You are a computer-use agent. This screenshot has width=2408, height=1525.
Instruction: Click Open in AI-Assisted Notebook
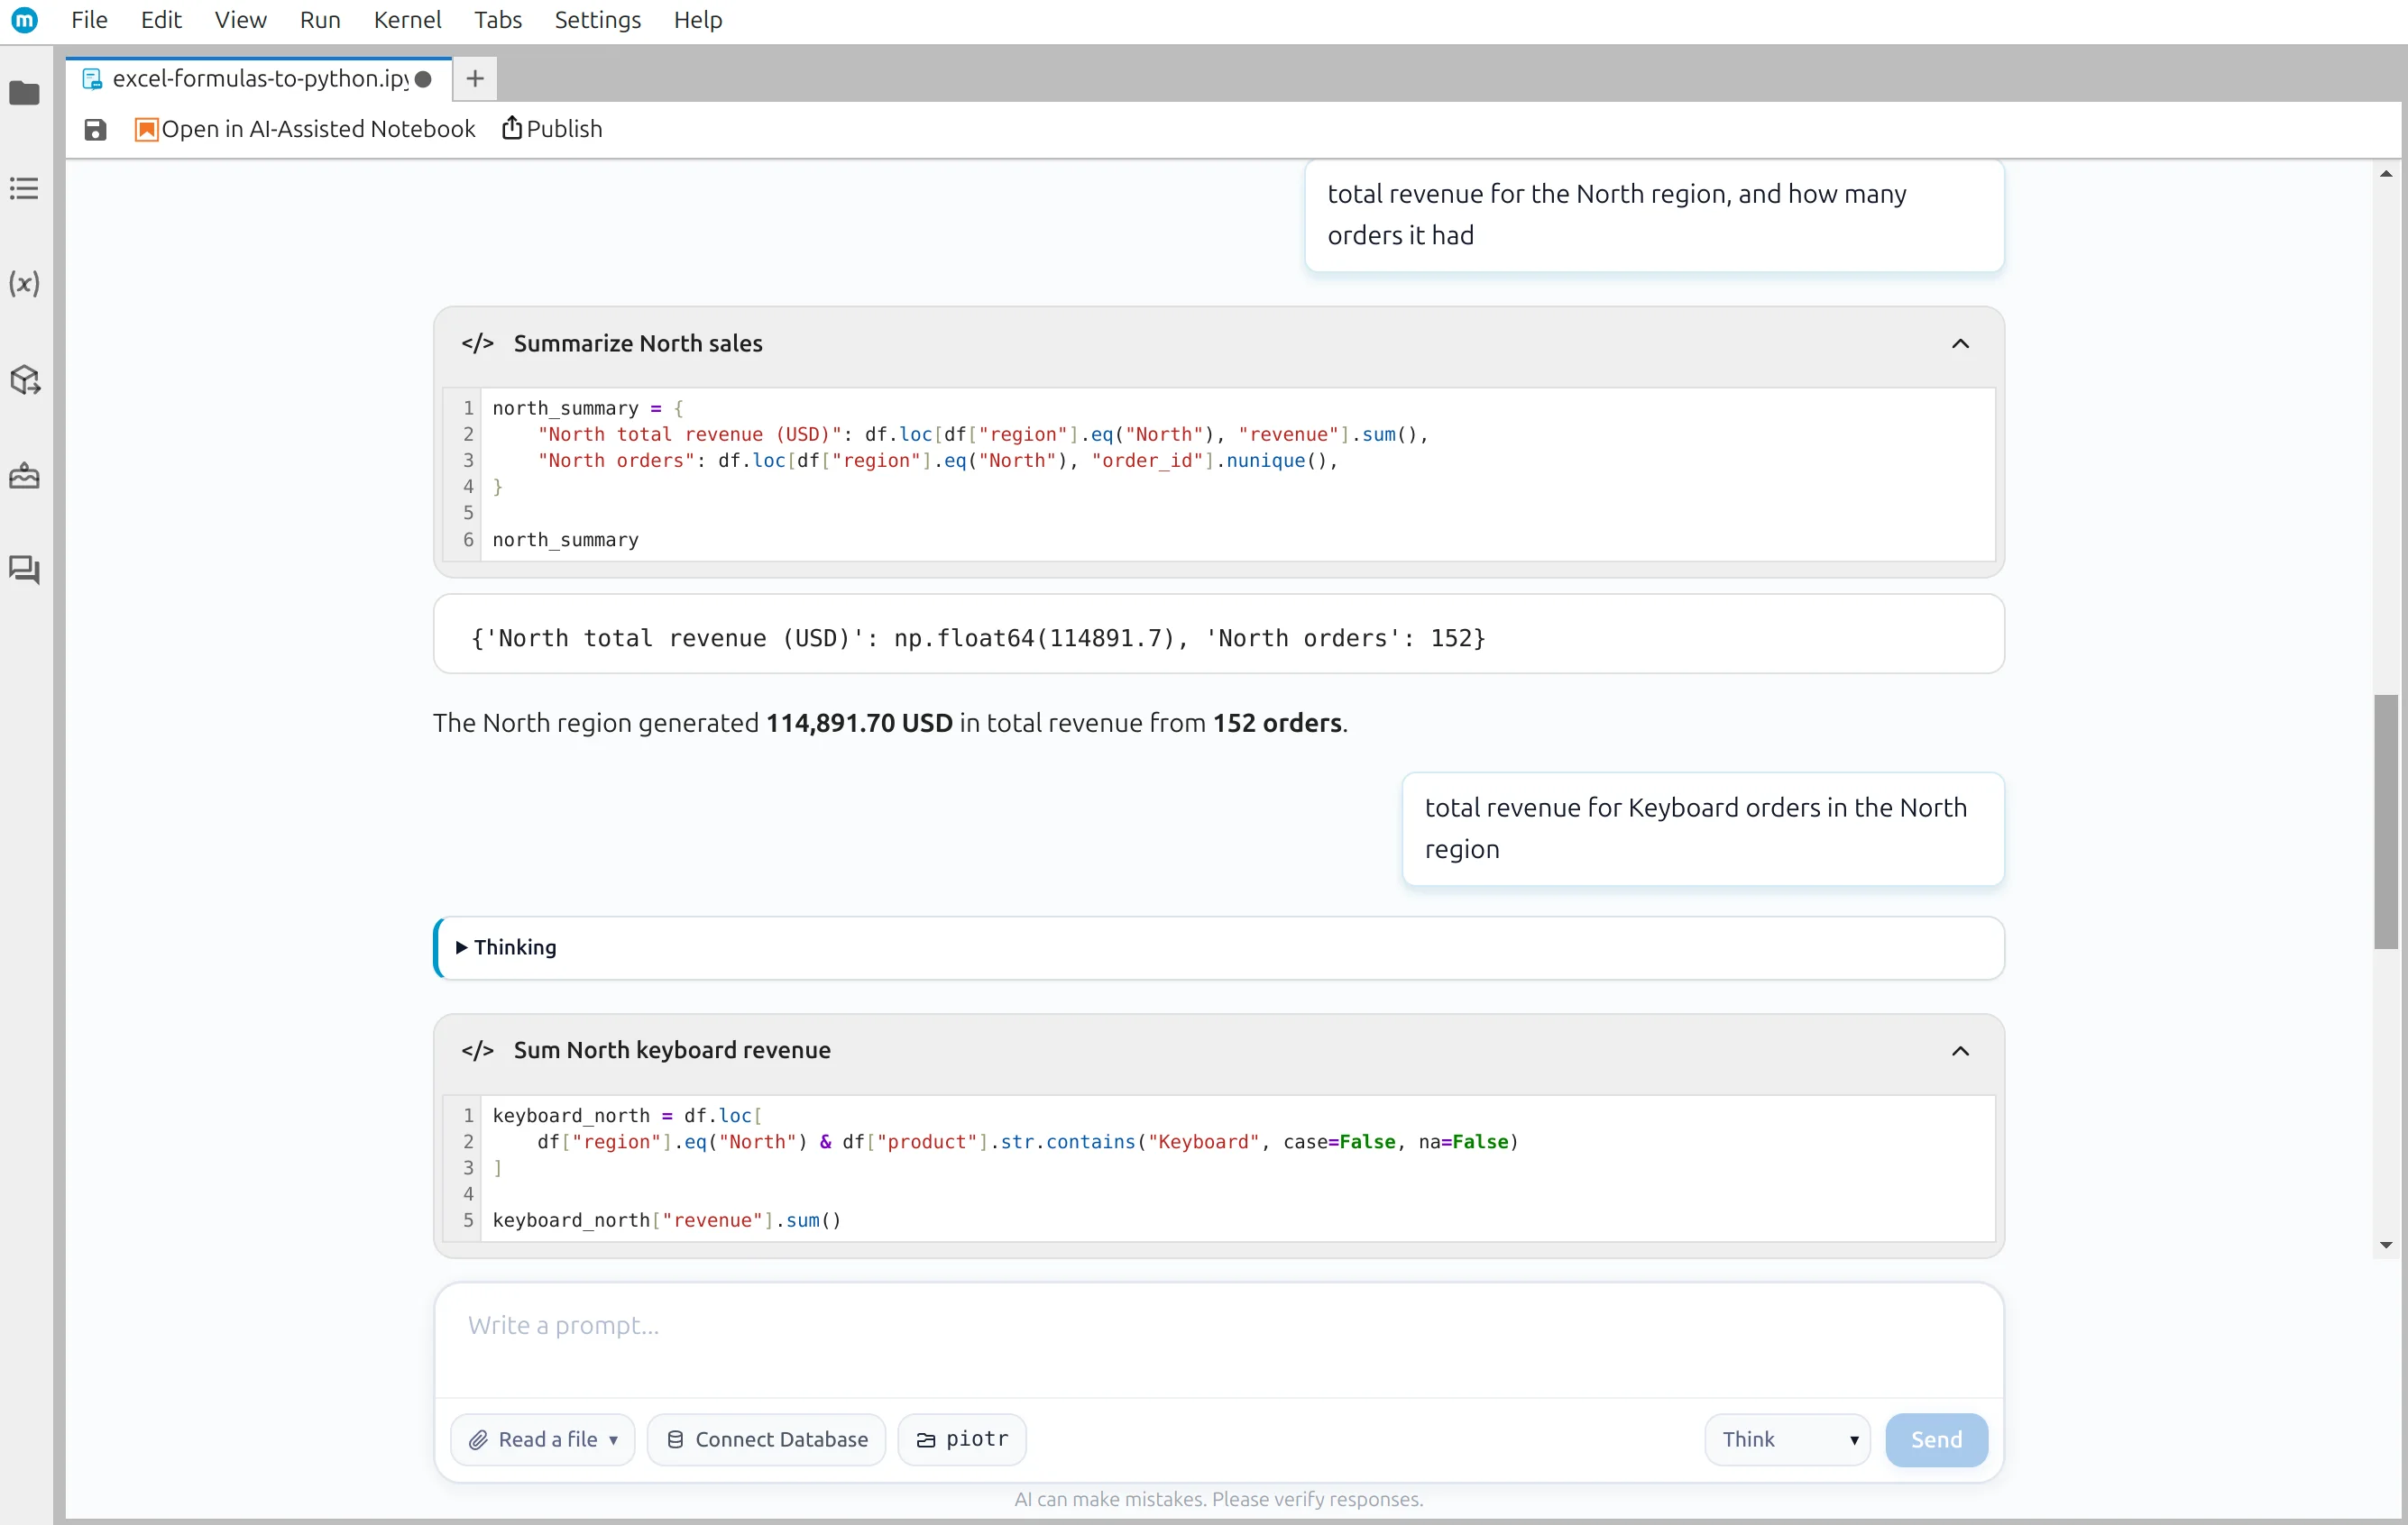(305, 130)
